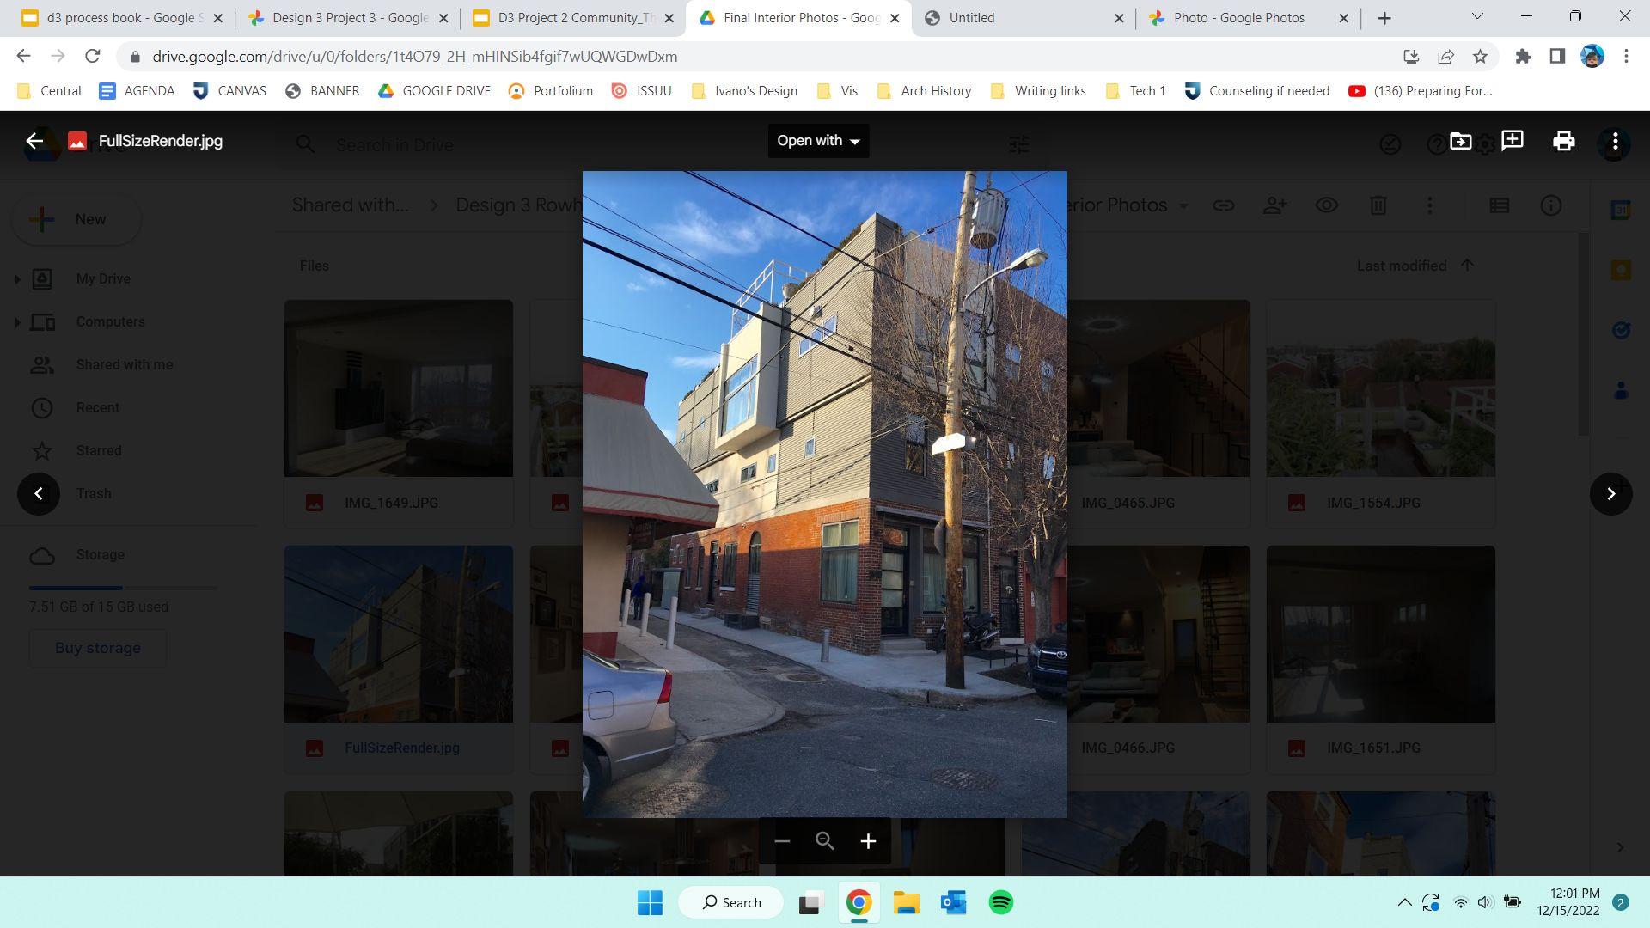Switch to Photo - Google Photos tab
The width and height of the screenshot is (1650, 928).
1237,17
